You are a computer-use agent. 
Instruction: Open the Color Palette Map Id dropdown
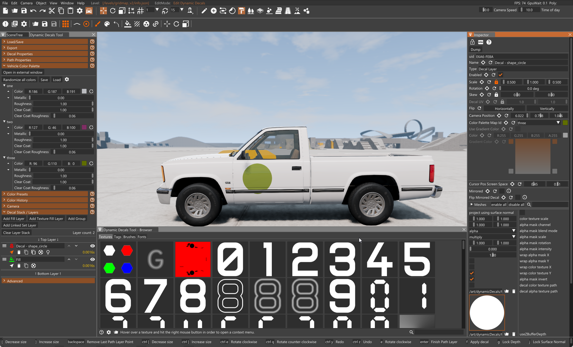[x=538, y=123]
